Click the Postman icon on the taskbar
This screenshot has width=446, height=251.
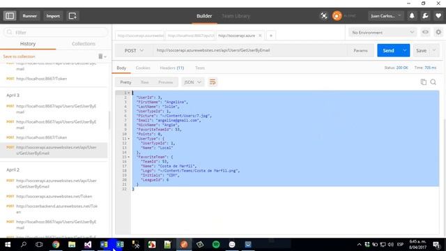tap(184, 245)
